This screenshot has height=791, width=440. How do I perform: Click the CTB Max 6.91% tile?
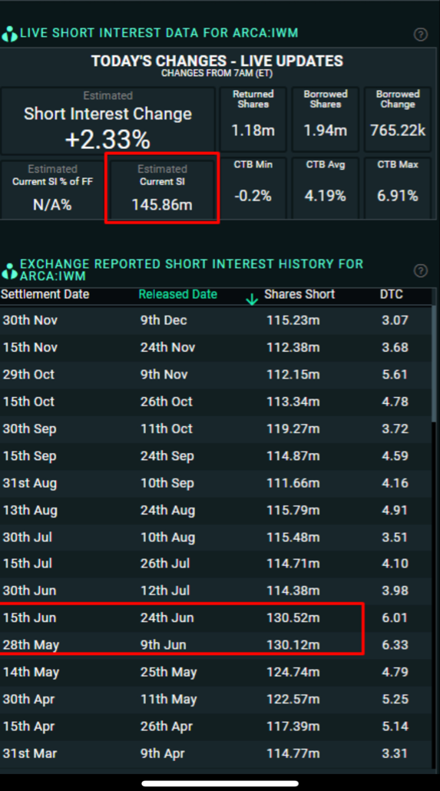[397, 187]
